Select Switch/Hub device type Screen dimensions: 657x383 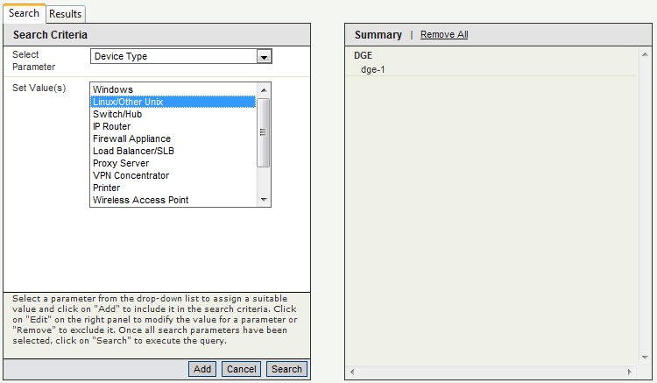(117, 114)
